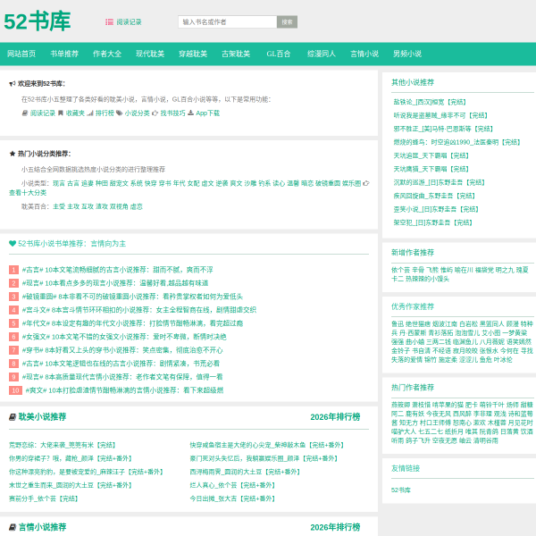The width and height of the screenshot is (536, 536).
Task: Click the bar chart icon before 排行榜
Action: pyautogui.click(x=90, y=113)
